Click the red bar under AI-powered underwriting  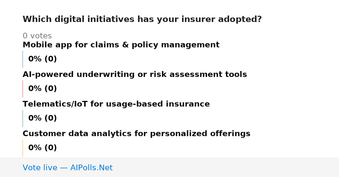pos(23,89)
